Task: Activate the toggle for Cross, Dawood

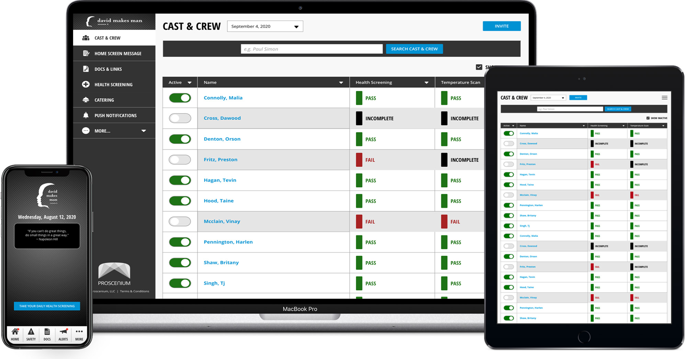Action: coord(180,118)
